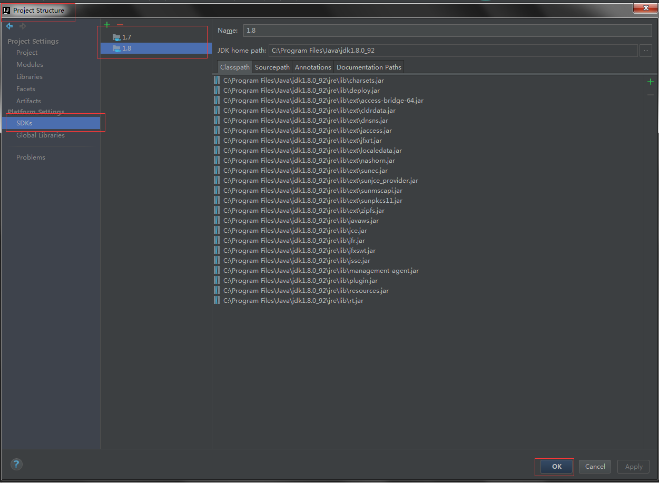This screenshot has width=659, height=483.
Task: Dismiss dialog with Cancel button
Action: click(595, 467)
